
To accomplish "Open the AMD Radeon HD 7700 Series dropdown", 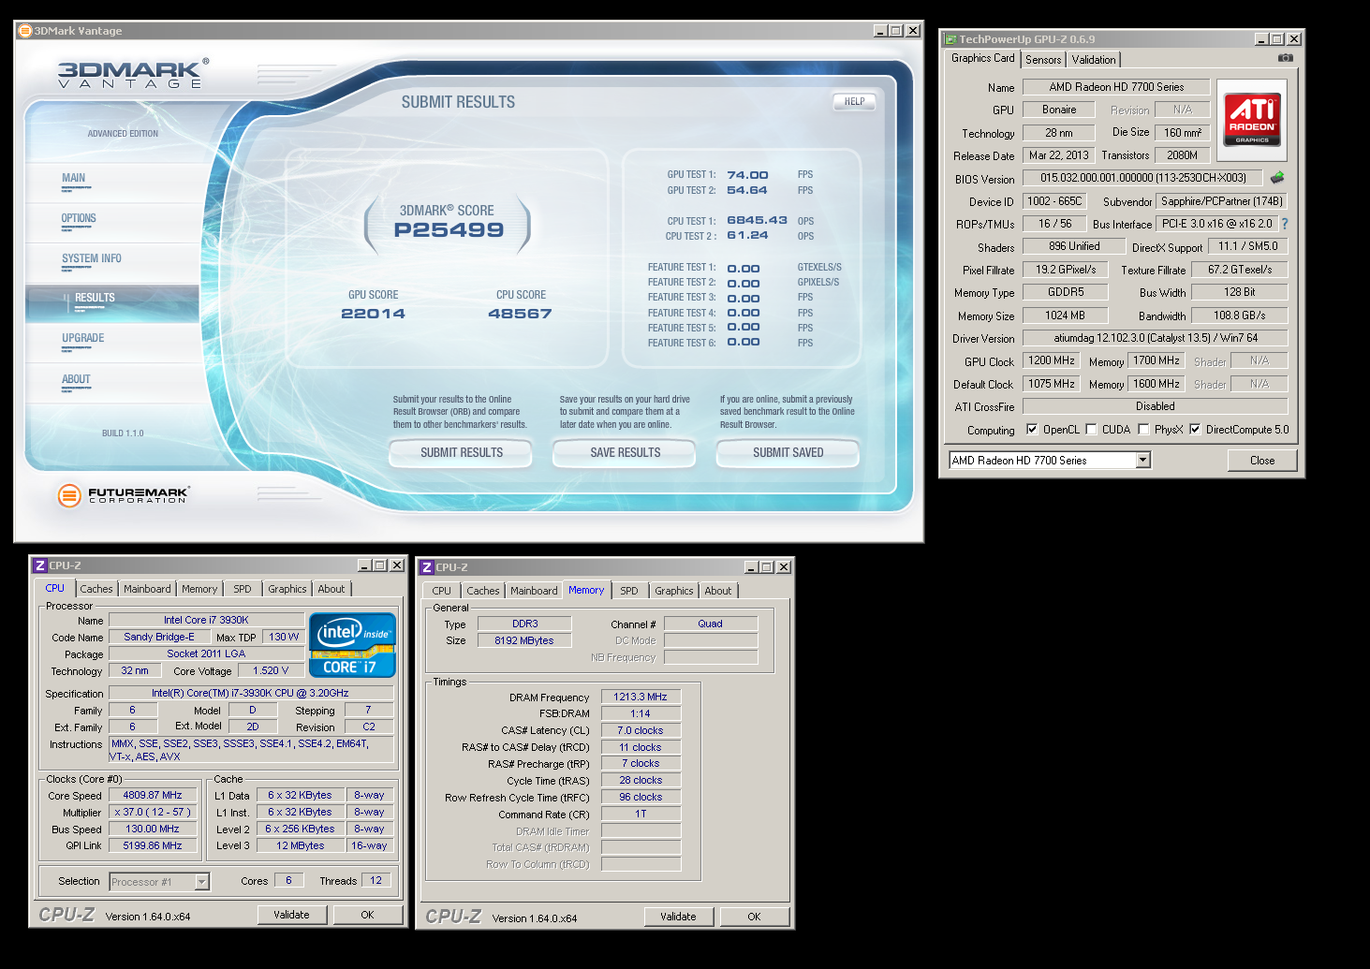I will [x=1142, y=460].
